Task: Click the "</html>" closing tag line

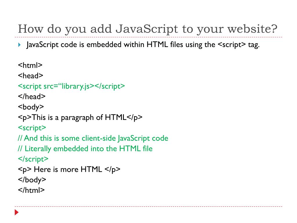Action: 31,190
